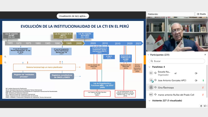The width and height of the screenshot is (208, 117).
Task: Click Gina Ñavincopa's avatar icon
Action: point(151,87)
